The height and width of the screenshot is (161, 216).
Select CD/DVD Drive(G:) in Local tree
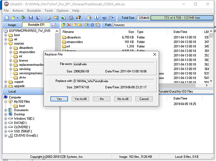tap(26, 135)
